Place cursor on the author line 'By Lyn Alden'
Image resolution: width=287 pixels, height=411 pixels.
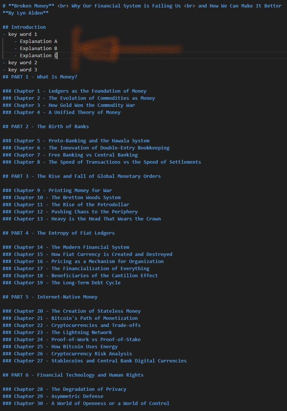[25, 13]
